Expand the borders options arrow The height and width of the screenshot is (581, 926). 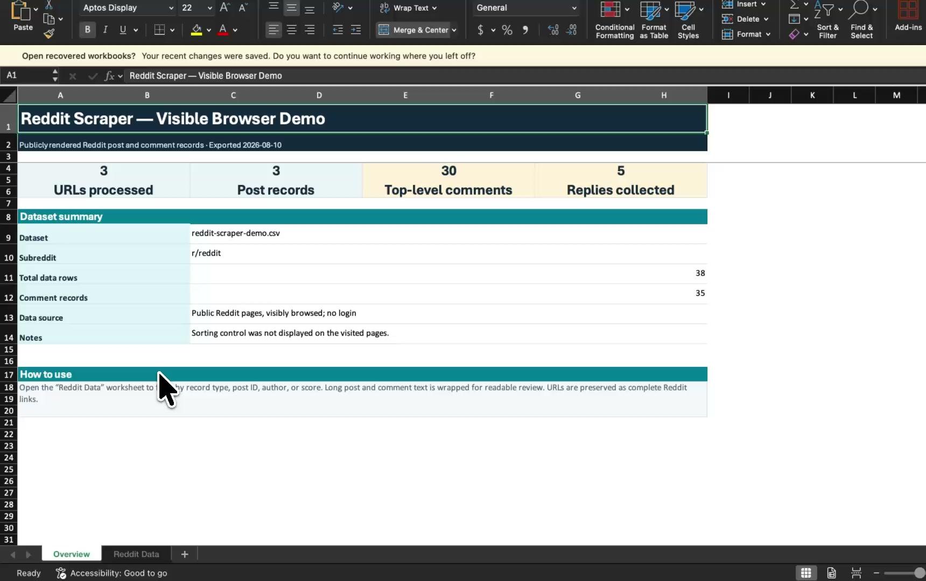(x=172, y=30)
